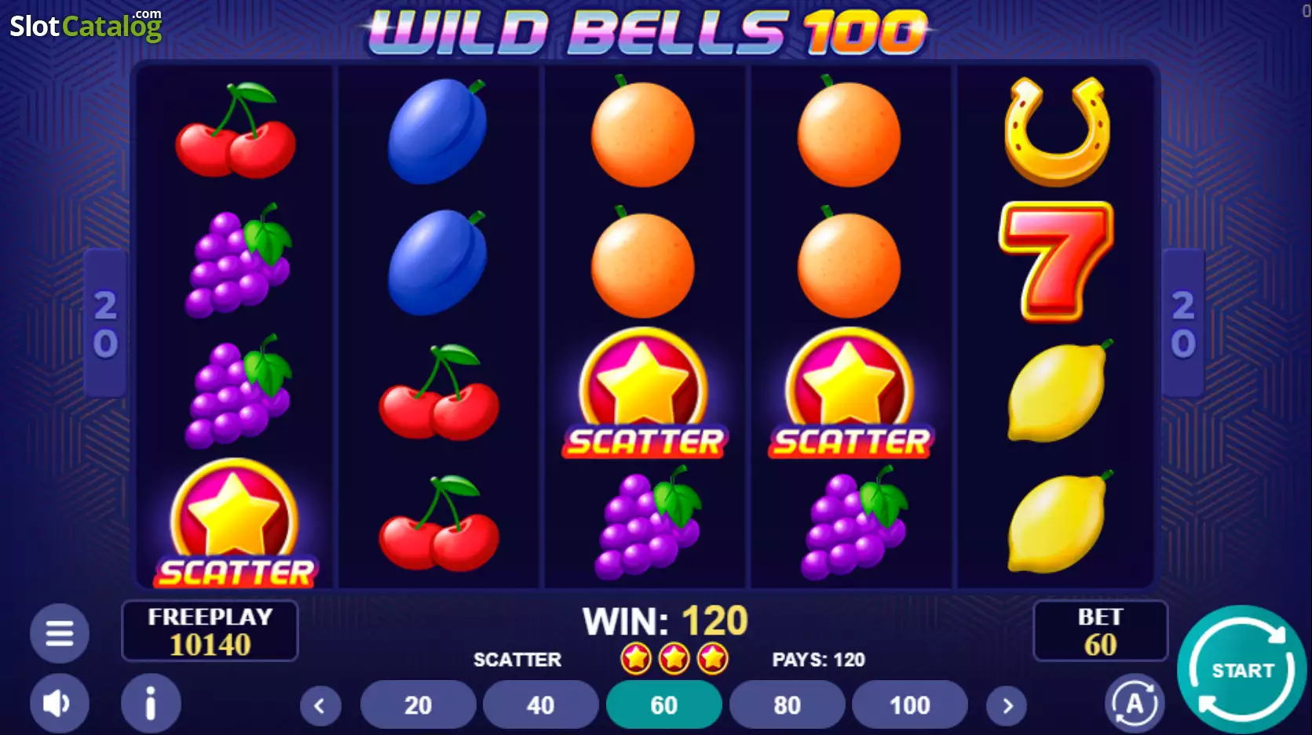
Task: Select bet amount 40
Action: point(541,705)
